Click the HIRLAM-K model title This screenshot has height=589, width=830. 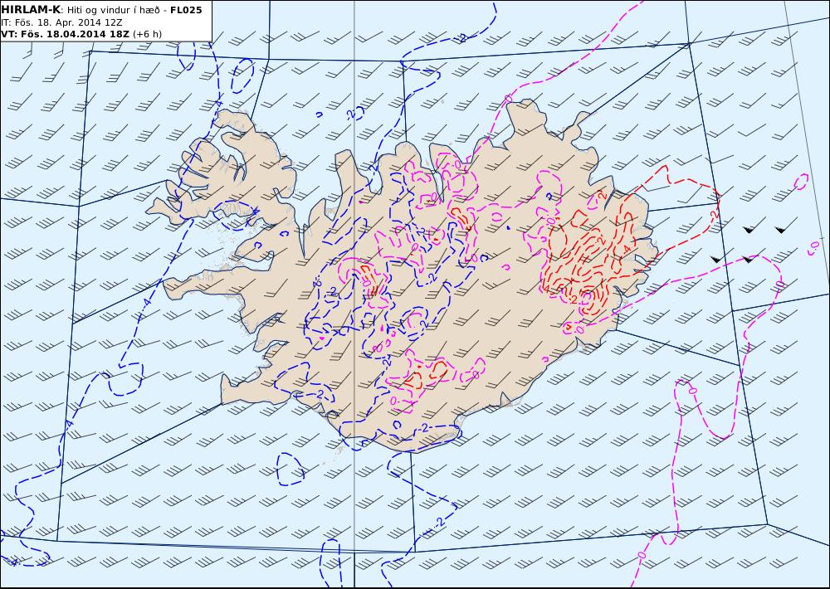[x=31, y=10]
